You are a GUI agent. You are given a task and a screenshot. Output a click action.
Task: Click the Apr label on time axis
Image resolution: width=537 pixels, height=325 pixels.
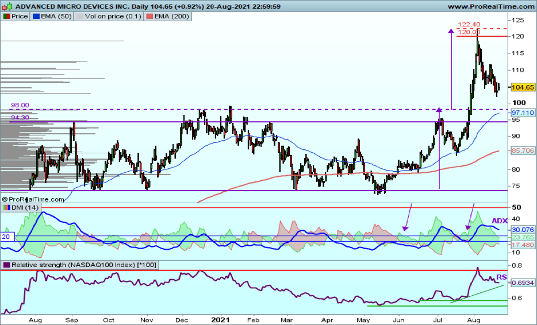[327, 320]
